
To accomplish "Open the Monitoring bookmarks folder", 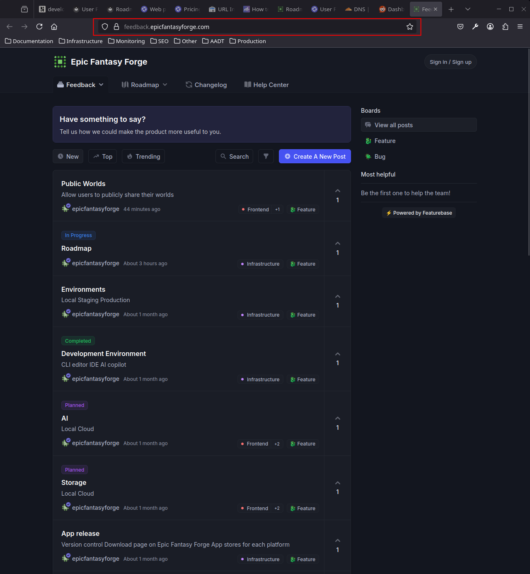I will point(126,41).
